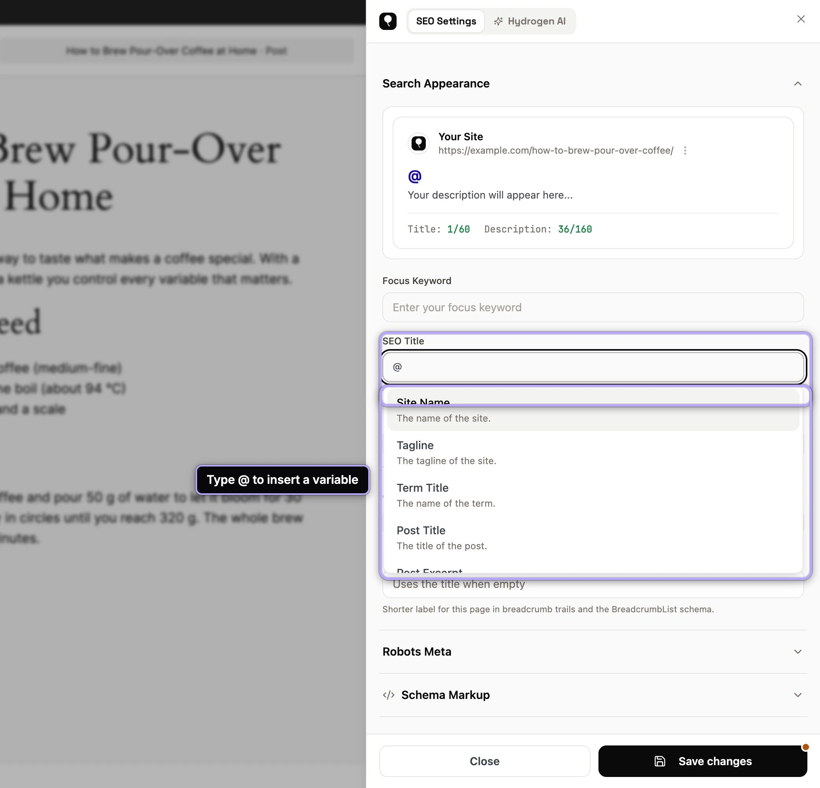Choose the Post Title variable
The width and height of the screenshot is (820, 788).
(593, 537)
